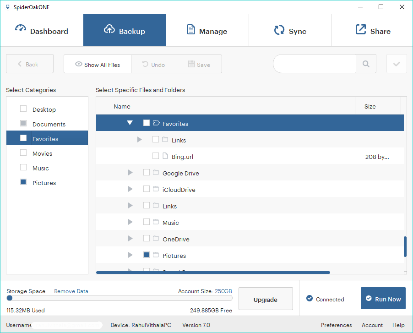The width and height of the screenshot is (413, 333).
Task: Expand the Links folder below iCloudDrive
Action: click(130, 206)
